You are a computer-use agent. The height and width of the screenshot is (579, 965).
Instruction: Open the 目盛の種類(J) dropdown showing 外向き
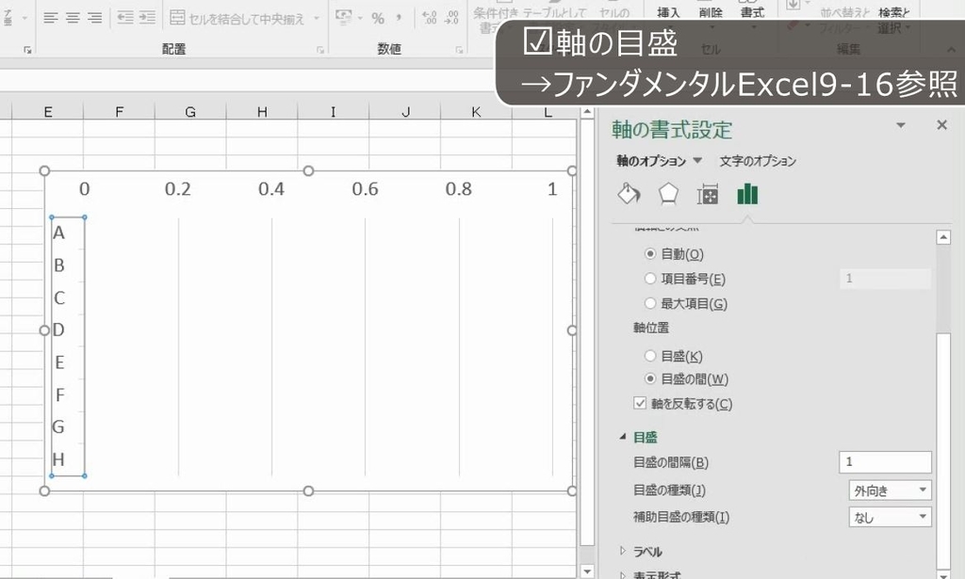[890, 491]
